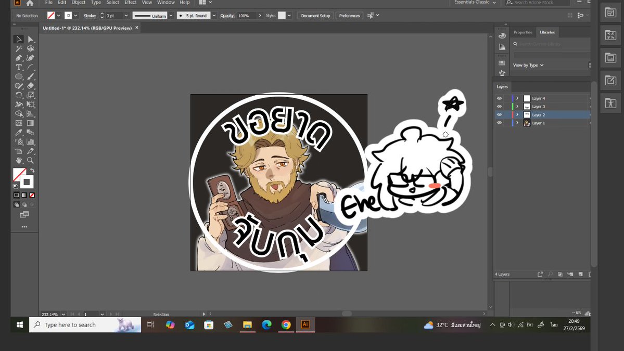
Task: Open the Window menu
Action: point(166,3)
